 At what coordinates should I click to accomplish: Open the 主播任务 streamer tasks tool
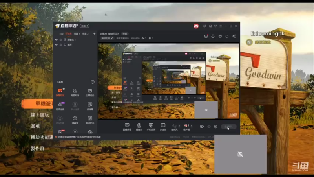pyautogui.click(x=90, y=92)
